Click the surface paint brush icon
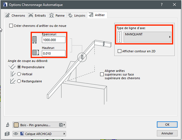Screen dimensions: 182x140 [x=8, y=125]
